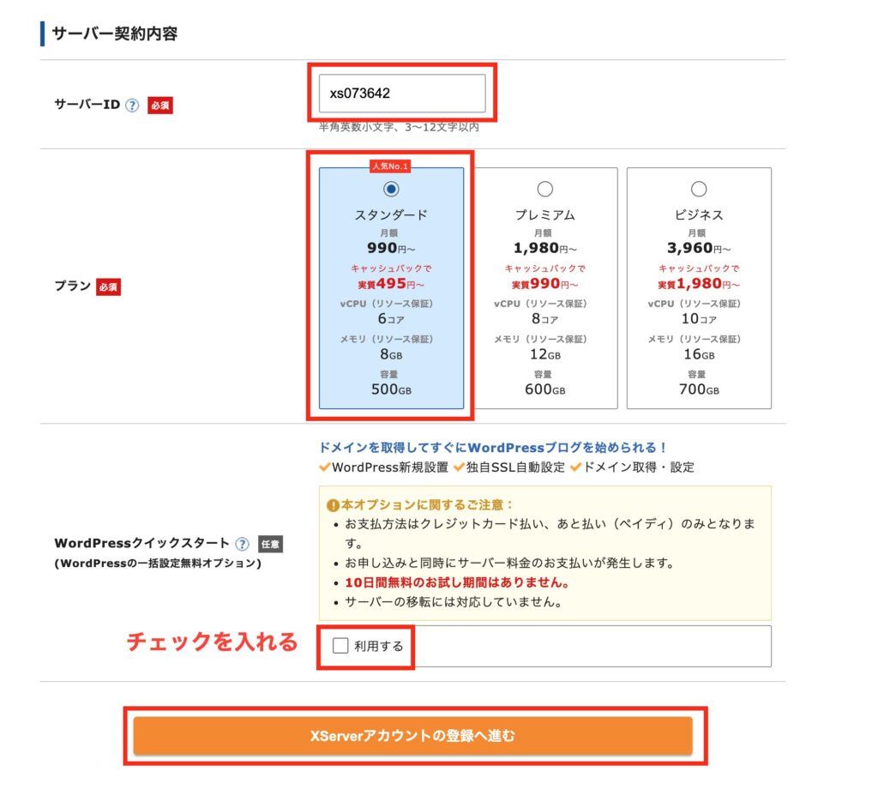Click the 600GB capacity value
The height and width of the screenshot is (796, 878).
(x=544, y=389)
